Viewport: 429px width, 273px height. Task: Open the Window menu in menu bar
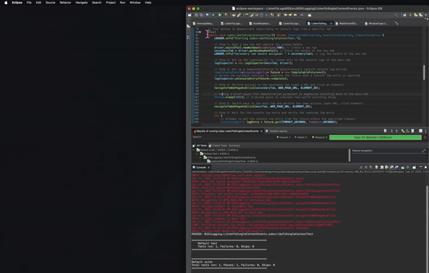(135, 2)
